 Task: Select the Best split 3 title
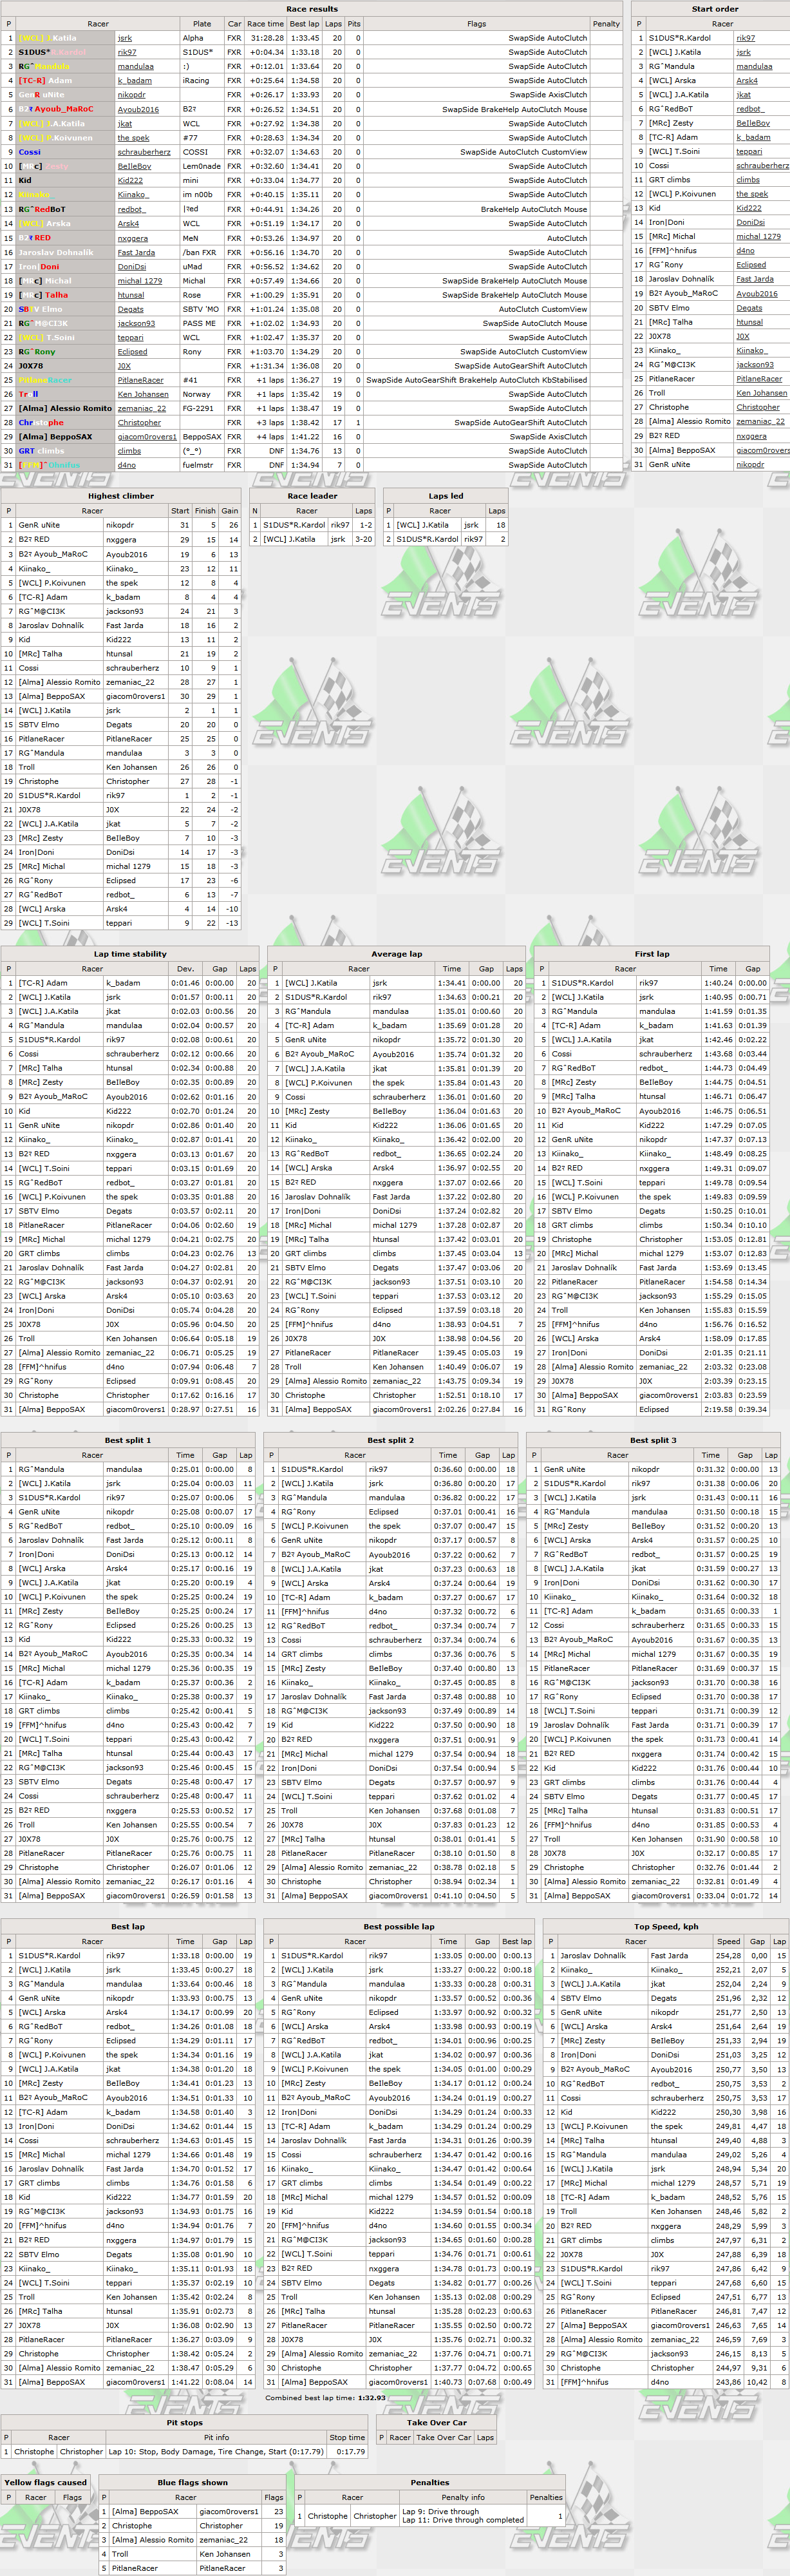pos(653,1440)
